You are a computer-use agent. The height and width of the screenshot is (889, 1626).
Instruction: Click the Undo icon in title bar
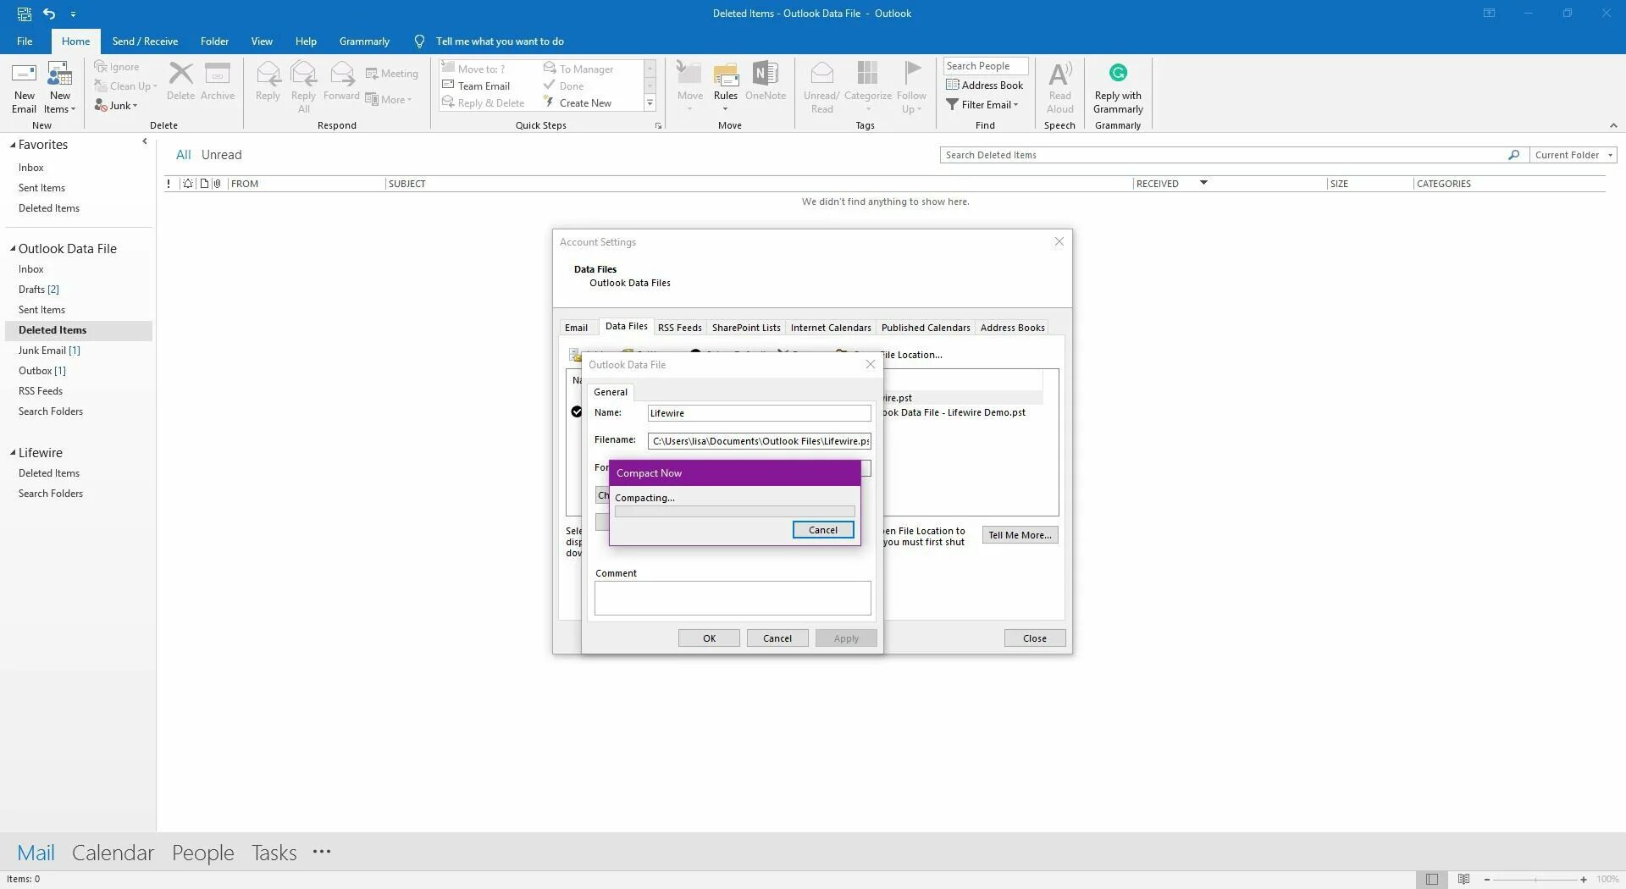[x=49, y=14]
